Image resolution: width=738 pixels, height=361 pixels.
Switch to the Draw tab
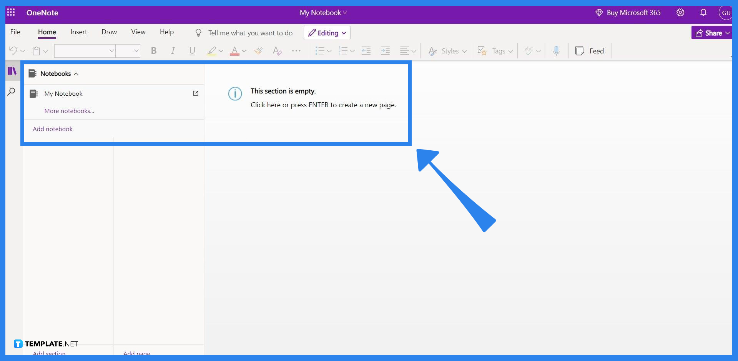point(109,32)
